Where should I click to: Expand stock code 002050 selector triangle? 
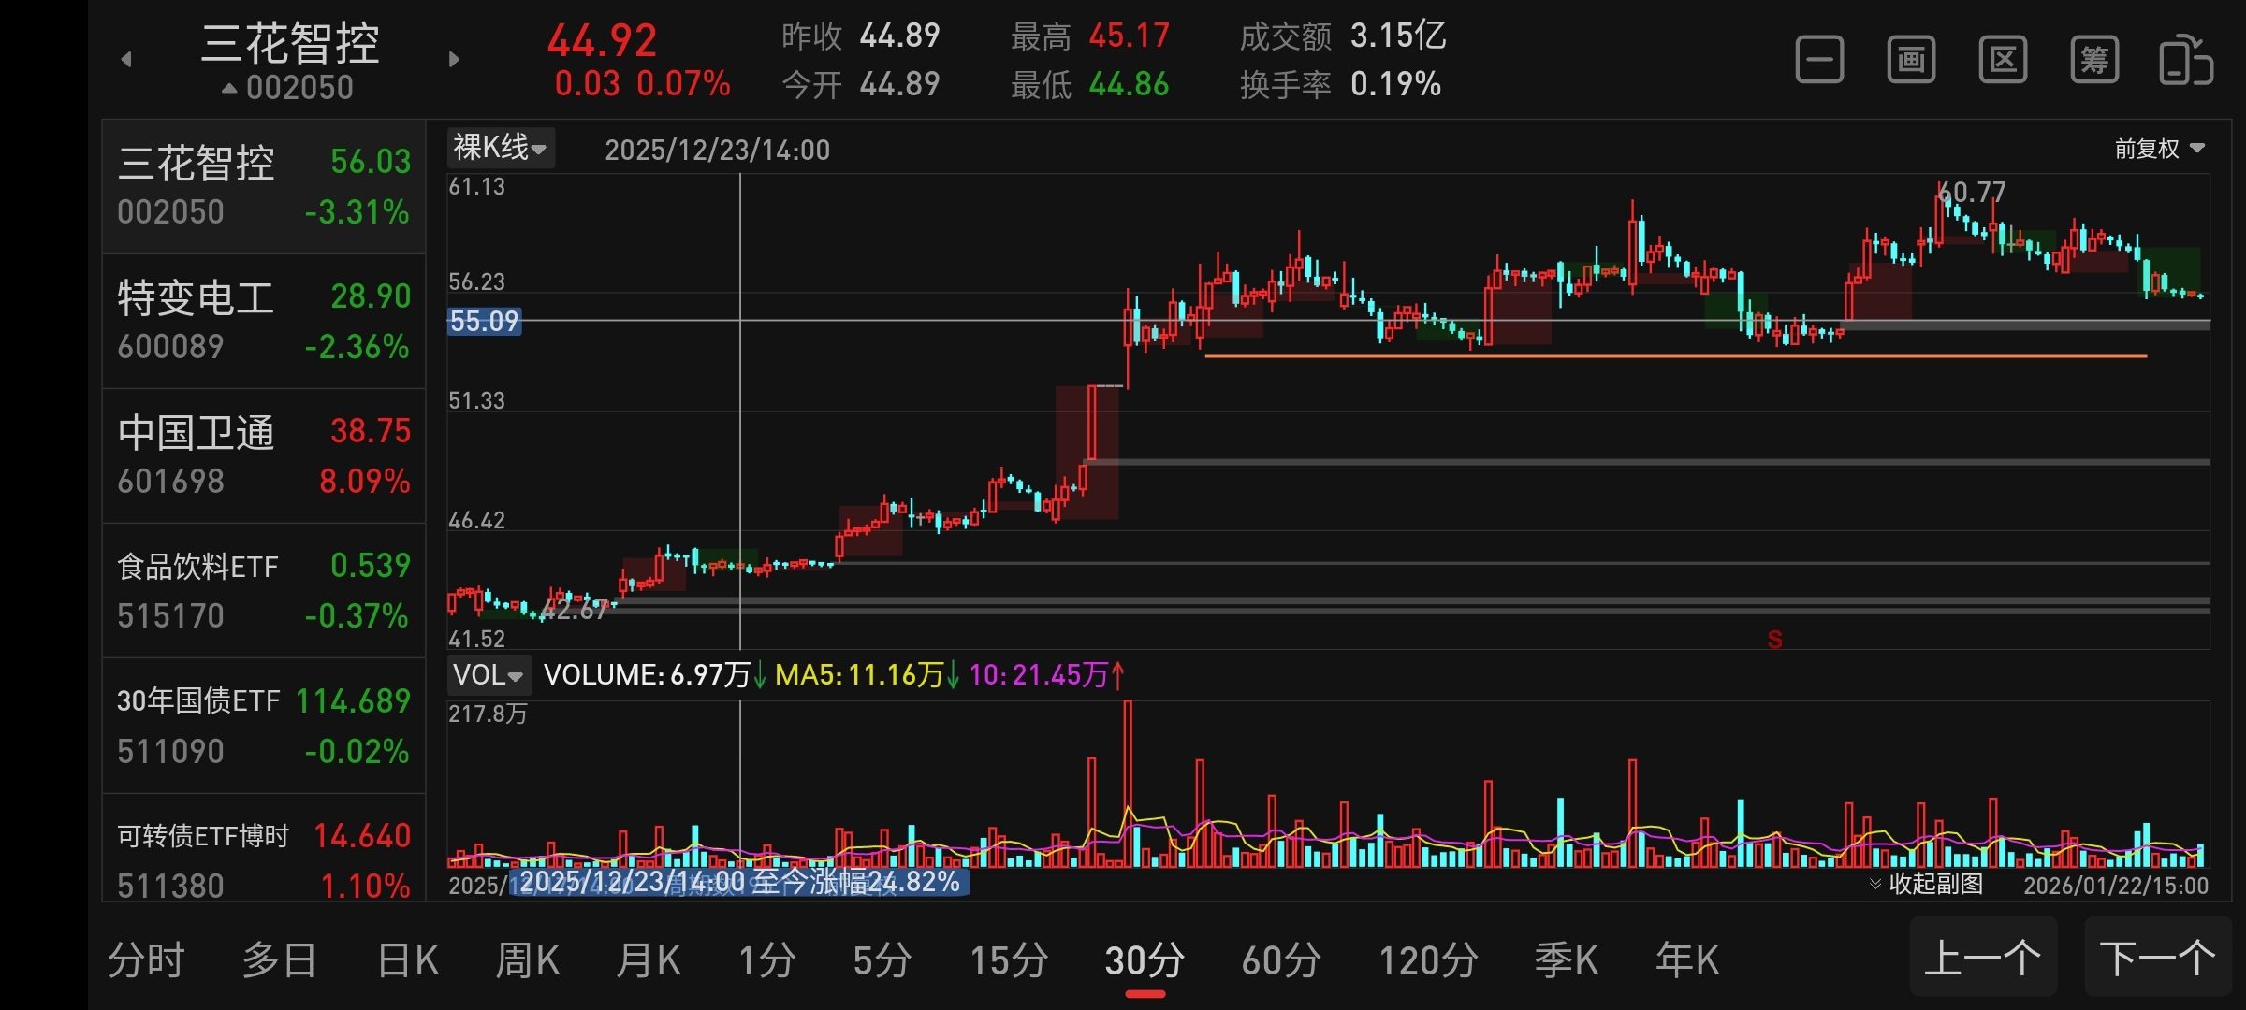[229, 89]
